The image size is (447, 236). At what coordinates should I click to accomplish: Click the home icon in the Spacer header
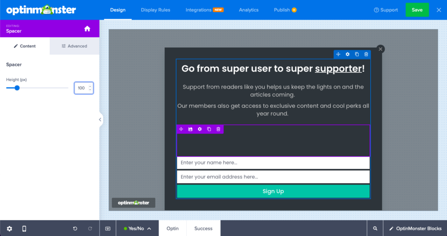tap(87, 29)
